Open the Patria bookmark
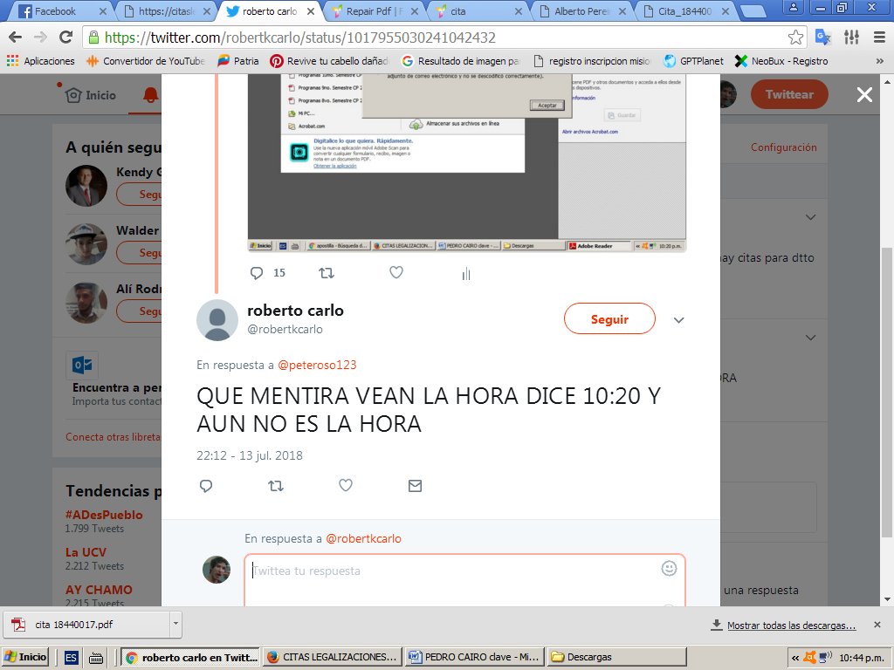Image resolution: width=894 pixels, height=670 pixels. (238, 61)
